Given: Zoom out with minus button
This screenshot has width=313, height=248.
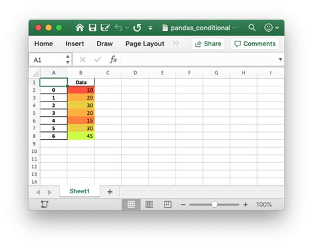Looking at the screenshot, I should (x=183, y=204).
